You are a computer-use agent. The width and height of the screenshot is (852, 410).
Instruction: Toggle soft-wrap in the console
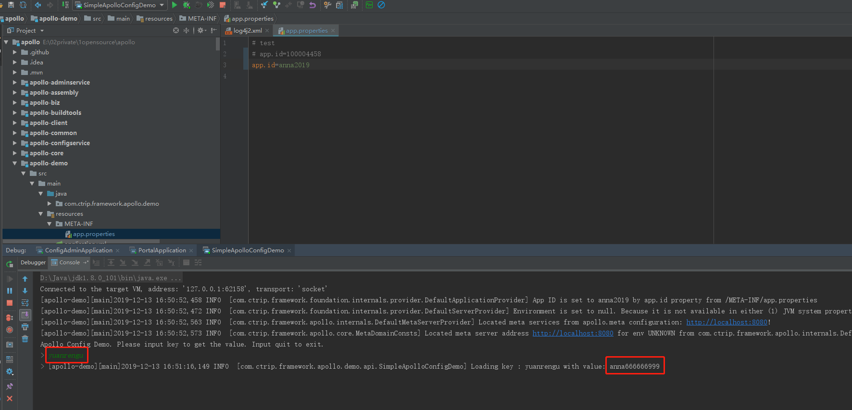click(25, 303)
